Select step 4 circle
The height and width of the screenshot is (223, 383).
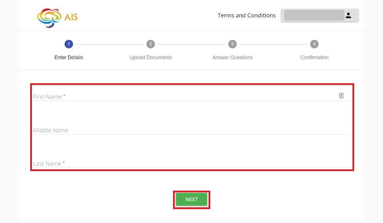click(314, 44)
